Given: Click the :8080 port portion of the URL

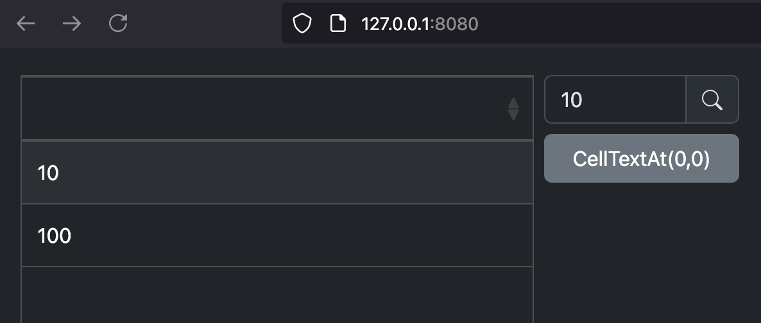Looking at the screenshot, I should (454, 24).
